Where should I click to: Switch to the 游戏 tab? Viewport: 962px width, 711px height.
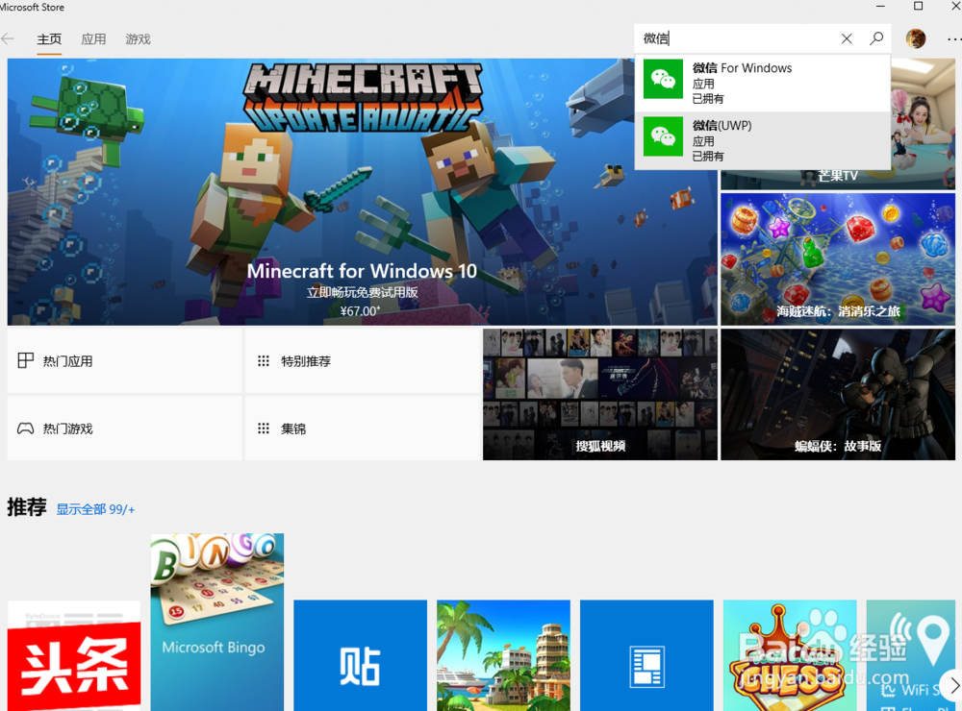138,39
